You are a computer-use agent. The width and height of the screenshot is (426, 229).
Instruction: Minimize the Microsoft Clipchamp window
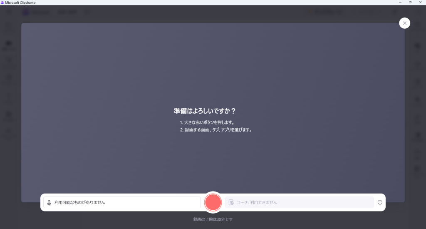[x=400, y=2]
